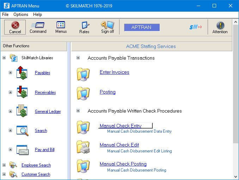Image resolution: width=239 pixels, height=180 pixels.
Task: Open the Menus toolbar icon
Action: point(61,25)
